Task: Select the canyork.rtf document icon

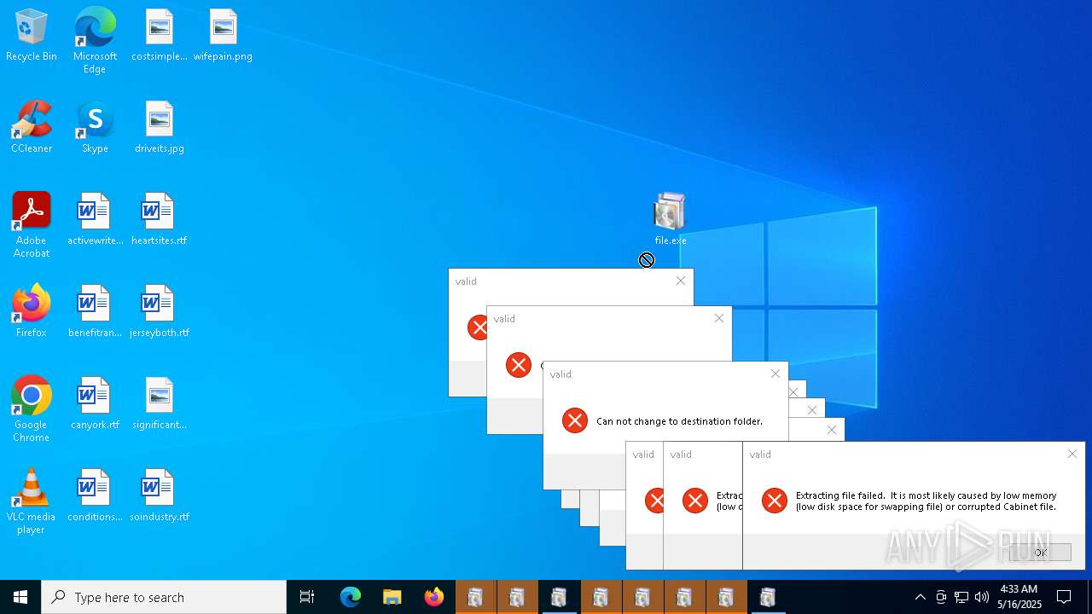Action: click(95, 404)
